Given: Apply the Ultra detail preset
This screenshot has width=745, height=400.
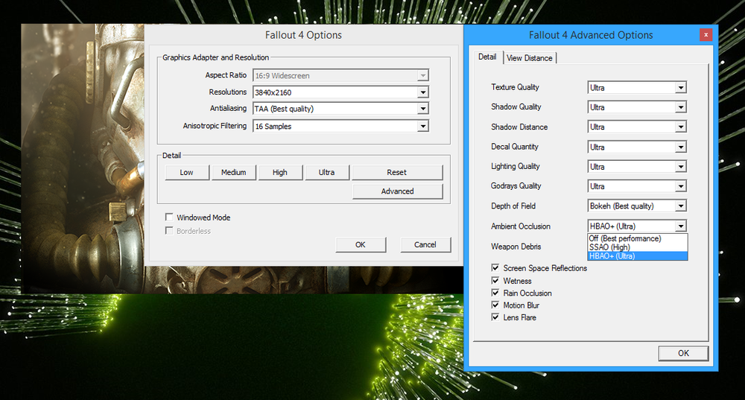Looking at the screenshot, I should point(326,173).
